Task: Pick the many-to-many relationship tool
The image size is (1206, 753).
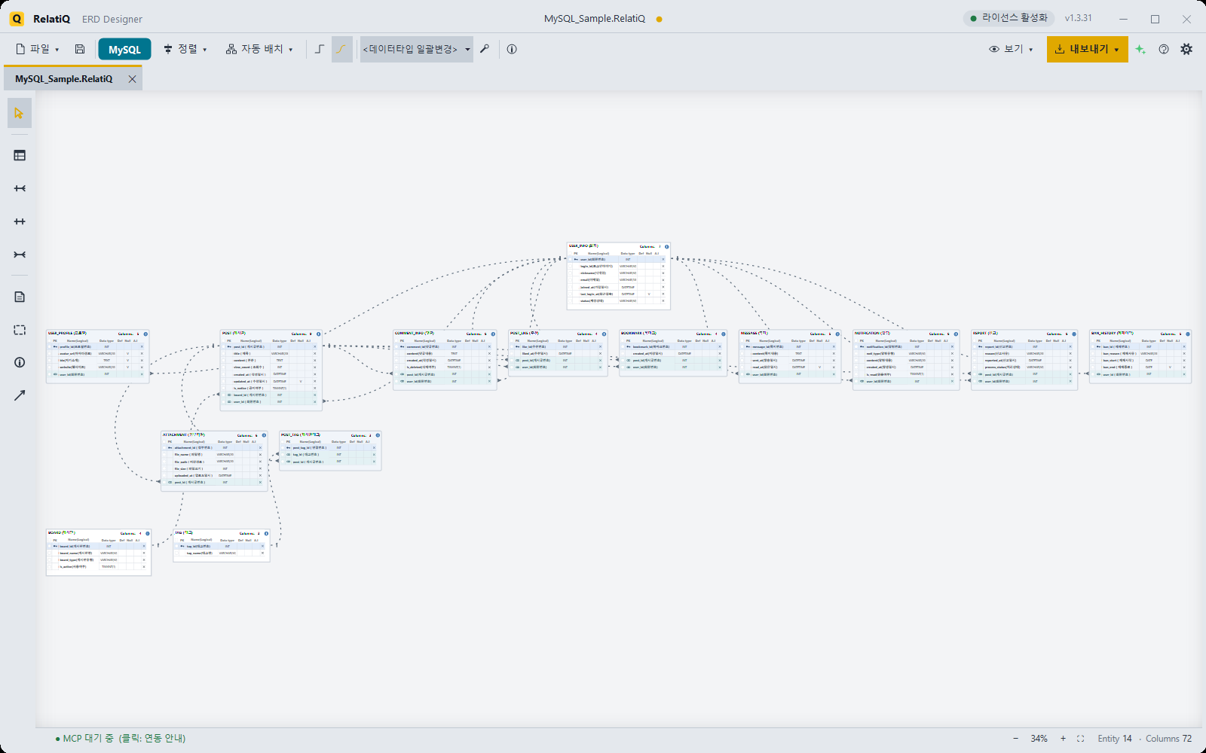Action: tap(20, 255)
